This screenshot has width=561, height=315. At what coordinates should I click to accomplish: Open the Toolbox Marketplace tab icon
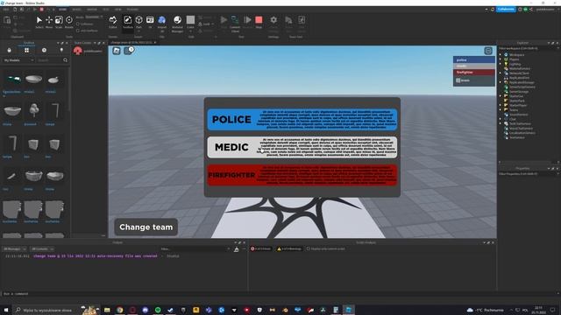point(10,51)
